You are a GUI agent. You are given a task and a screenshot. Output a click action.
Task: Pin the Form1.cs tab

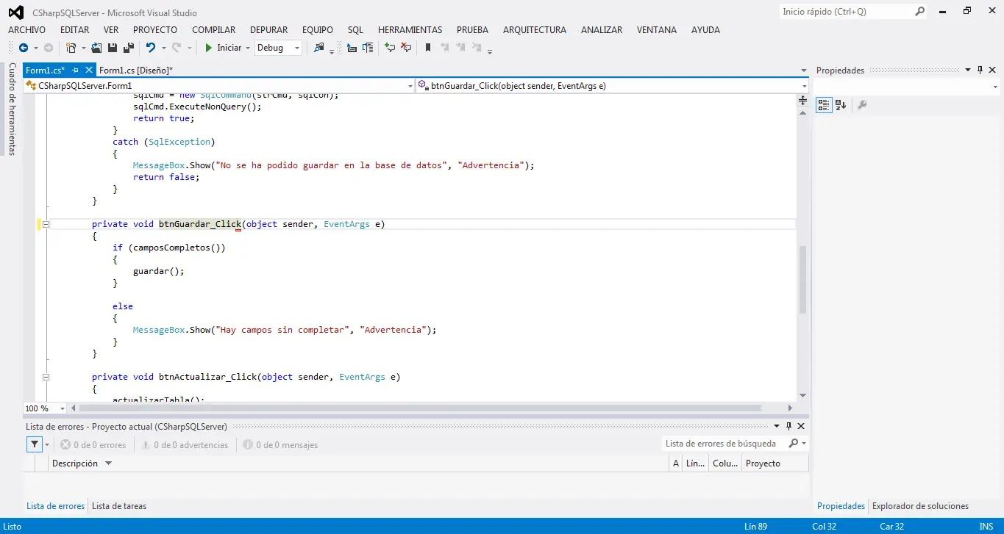coord(75,71)
